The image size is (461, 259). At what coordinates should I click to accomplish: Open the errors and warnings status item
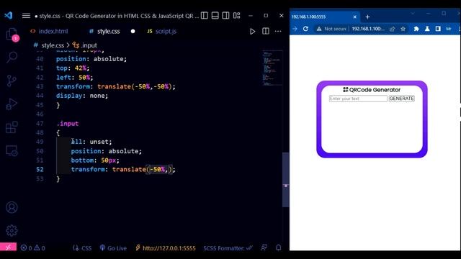pos(32,247)
